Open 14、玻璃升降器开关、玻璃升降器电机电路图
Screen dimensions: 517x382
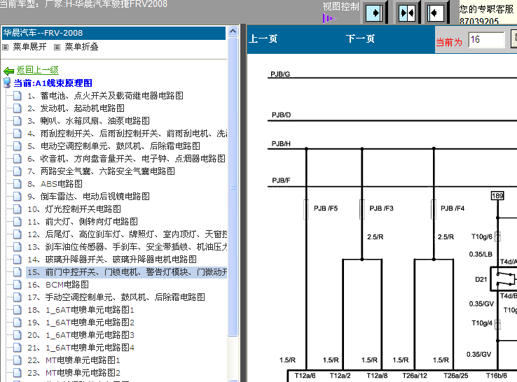click(112, 260)
